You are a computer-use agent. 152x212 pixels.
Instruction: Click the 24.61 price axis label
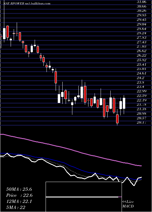[142, 73]
